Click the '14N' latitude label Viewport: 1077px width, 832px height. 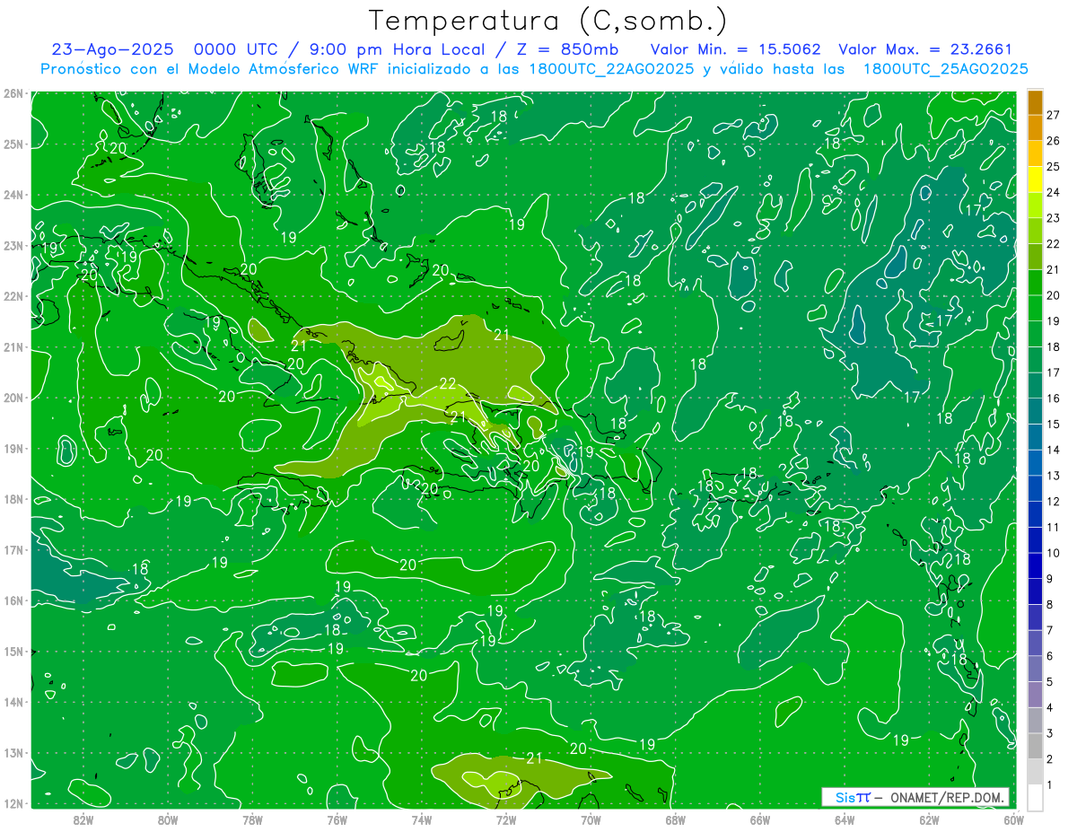(x=13, y=702)
